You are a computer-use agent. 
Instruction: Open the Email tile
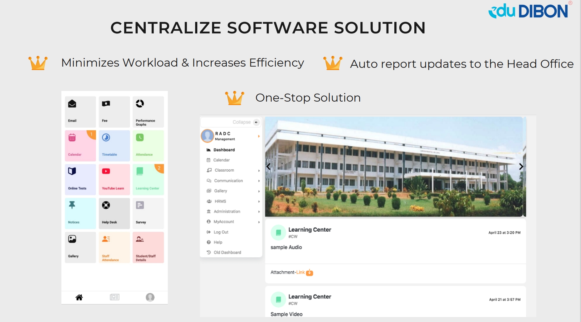coord(80,112)
